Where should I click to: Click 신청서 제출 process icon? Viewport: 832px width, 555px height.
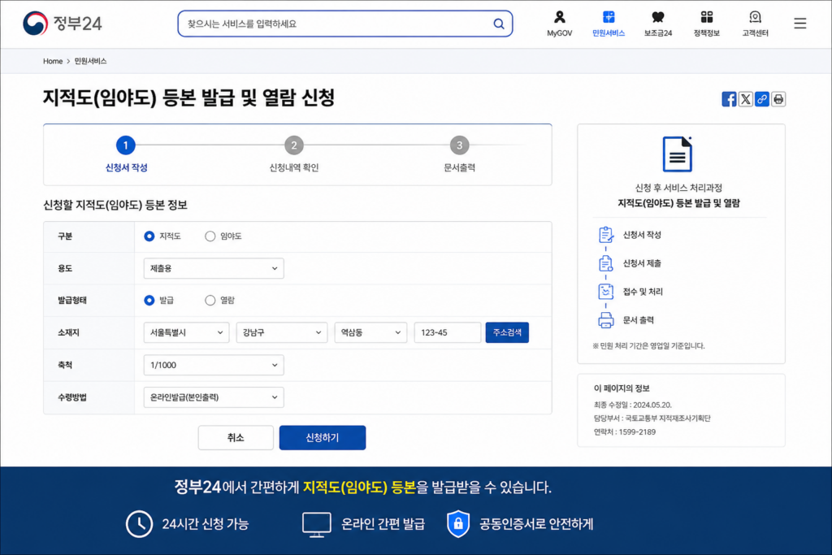click(606, 263)
